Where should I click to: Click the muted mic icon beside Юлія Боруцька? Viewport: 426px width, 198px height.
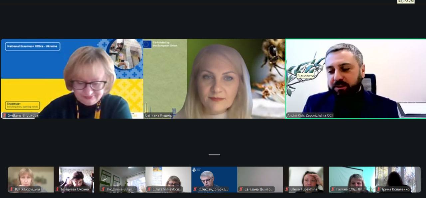point(12,189)
